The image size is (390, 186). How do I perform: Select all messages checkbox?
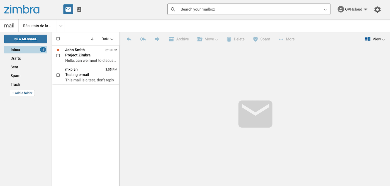58,39
